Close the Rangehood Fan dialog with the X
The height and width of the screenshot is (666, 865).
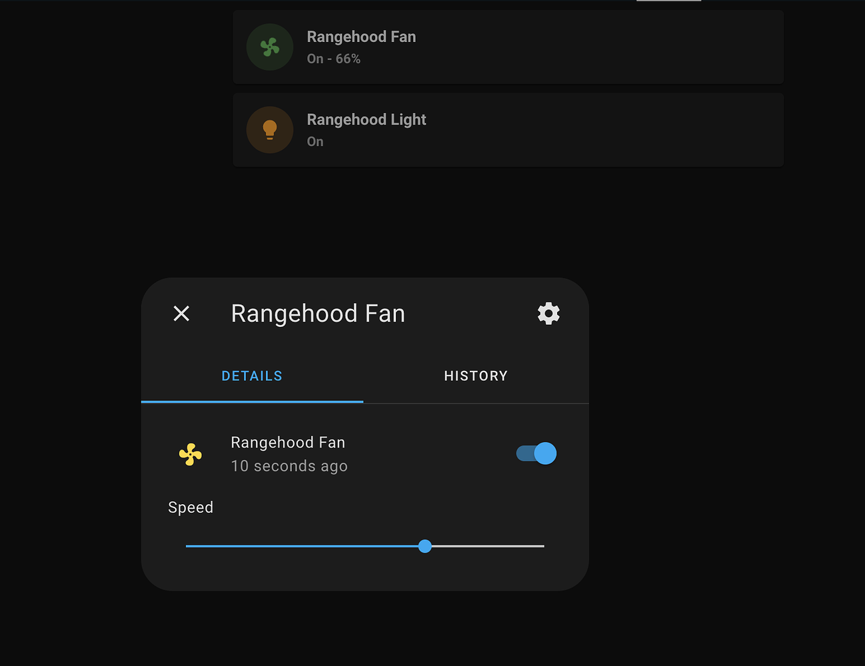181,313
